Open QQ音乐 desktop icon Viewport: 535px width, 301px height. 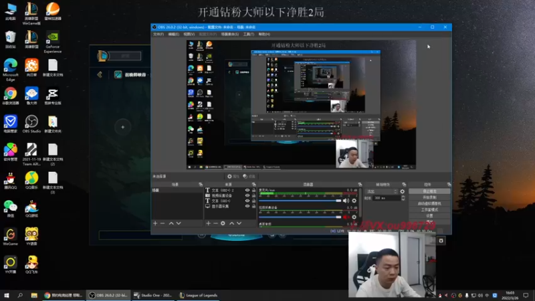31,180
